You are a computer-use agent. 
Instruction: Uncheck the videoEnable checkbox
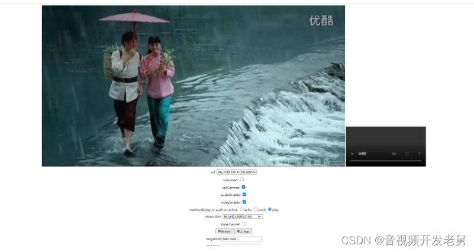(244, 202)
